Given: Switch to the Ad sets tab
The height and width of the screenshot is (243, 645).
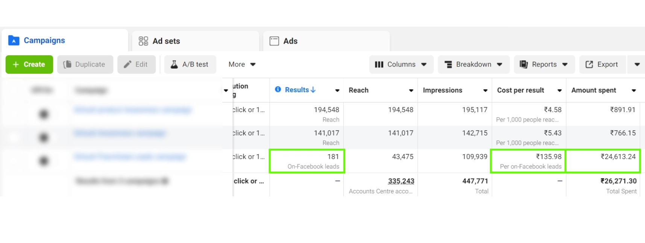Looking at the screenshot, I should 196,41.
